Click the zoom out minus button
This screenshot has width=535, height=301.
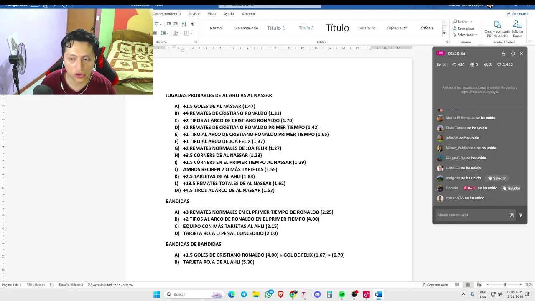(487, 285)
